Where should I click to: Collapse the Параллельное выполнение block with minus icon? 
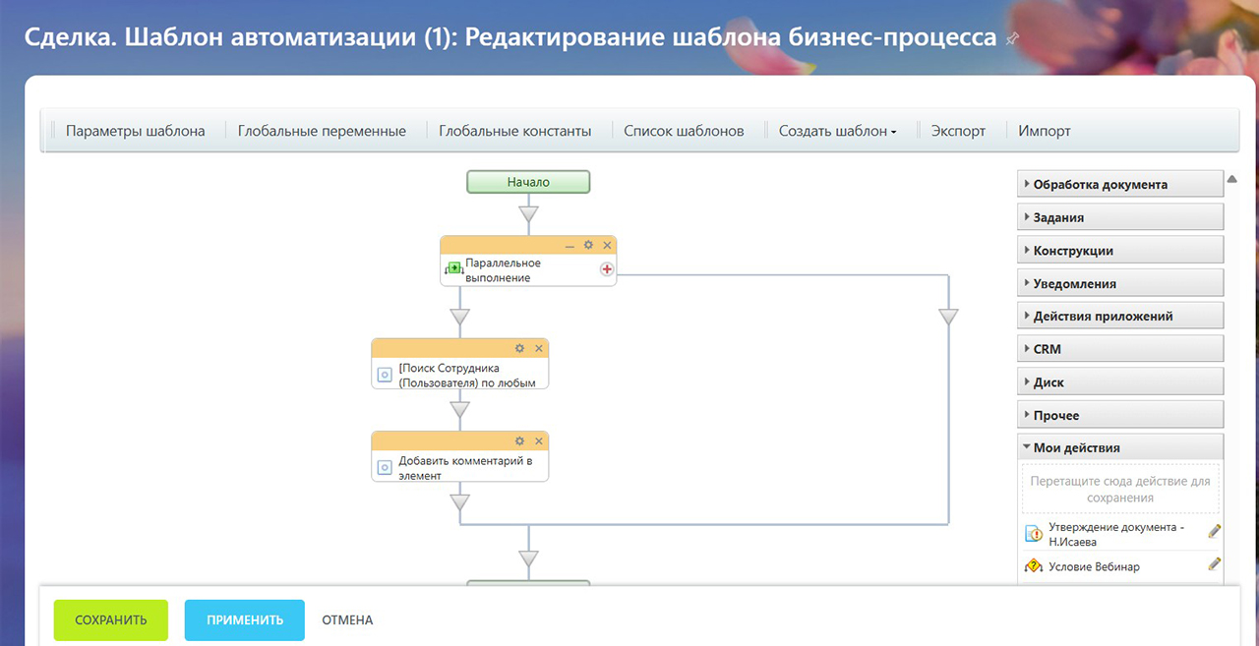point(570,246)
